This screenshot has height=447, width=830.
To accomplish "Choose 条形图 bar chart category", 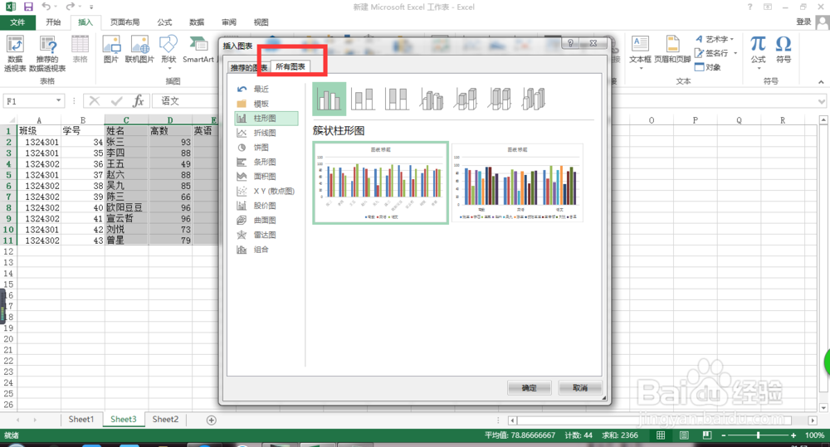I will pyautogui.click(x=266, y=162).
